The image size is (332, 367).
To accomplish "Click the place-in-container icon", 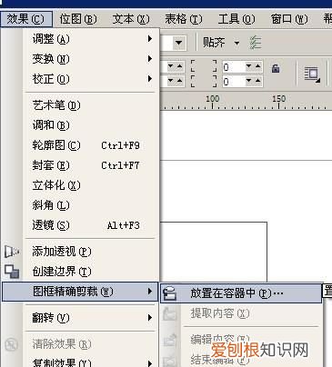I will point(170,293).
